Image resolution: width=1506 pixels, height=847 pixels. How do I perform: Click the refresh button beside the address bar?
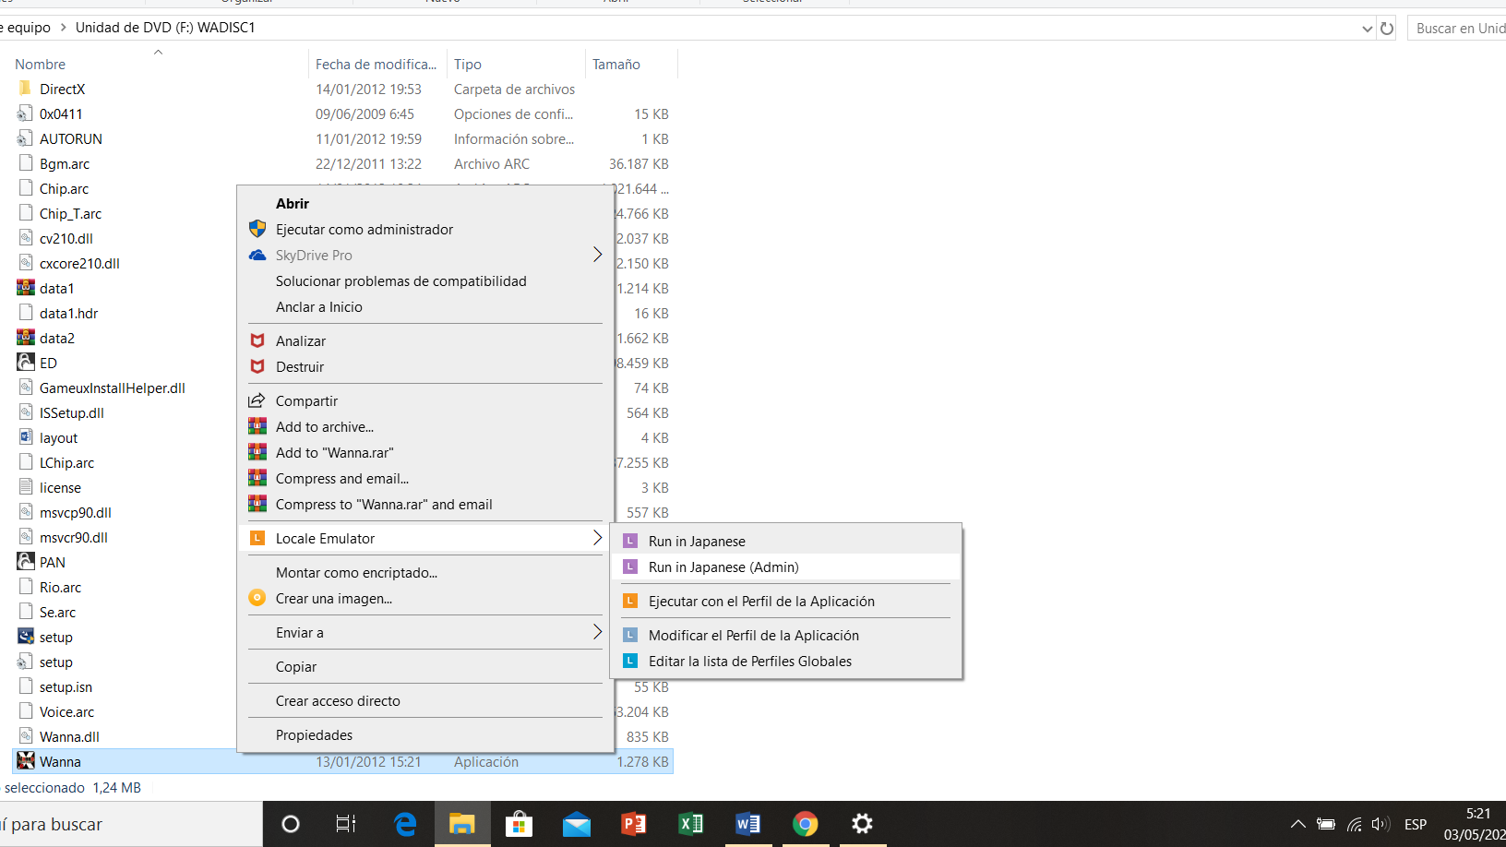coord(1388,28)
